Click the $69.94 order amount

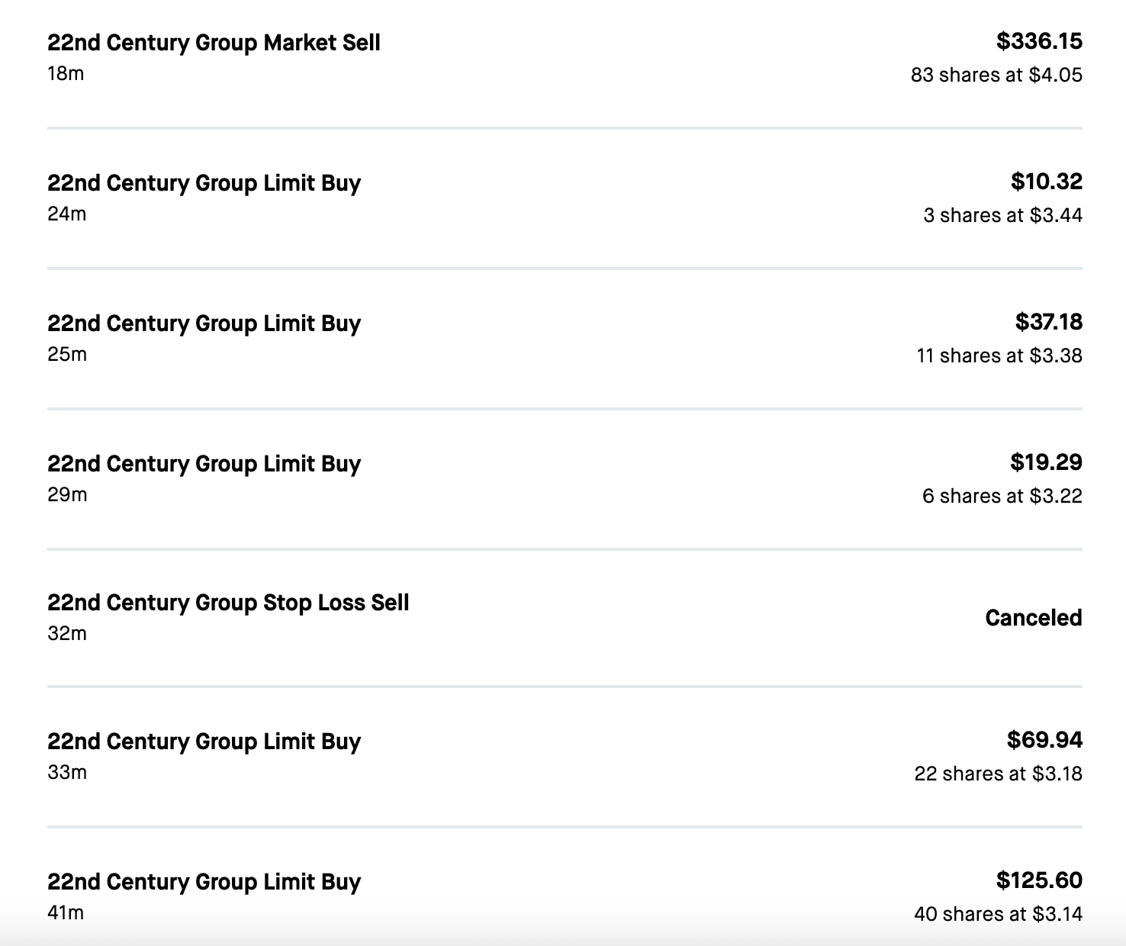1044,740
